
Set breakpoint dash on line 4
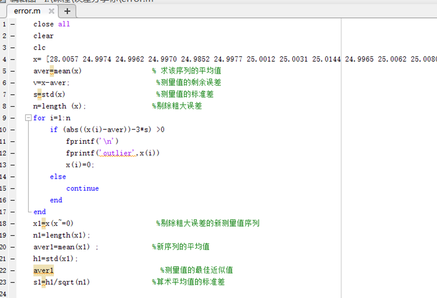click(x=13, y=59)
